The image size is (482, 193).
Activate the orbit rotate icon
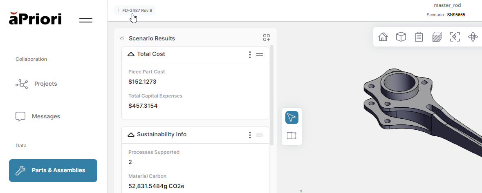[473, 37]
